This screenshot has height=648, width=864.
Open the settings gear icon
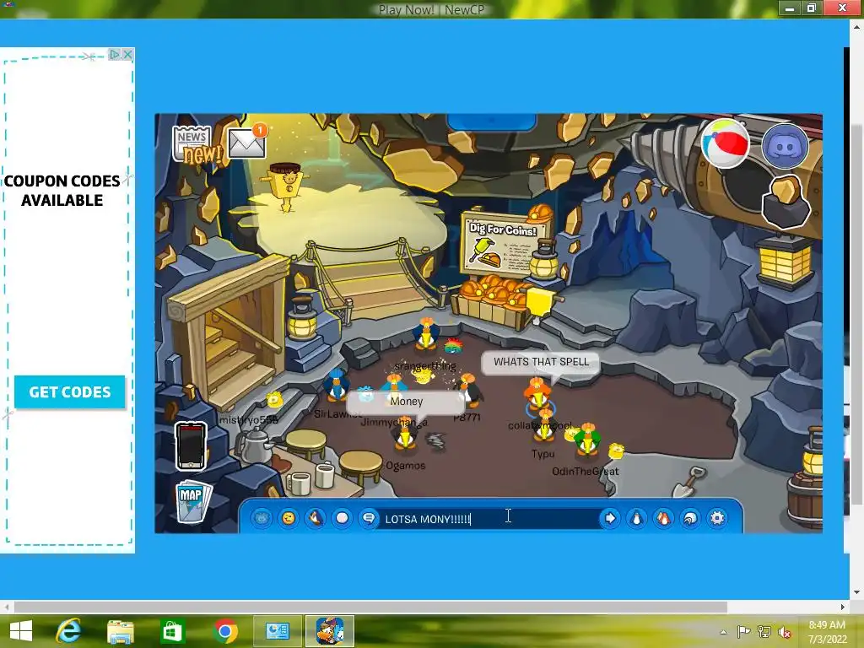click(717, 519)
